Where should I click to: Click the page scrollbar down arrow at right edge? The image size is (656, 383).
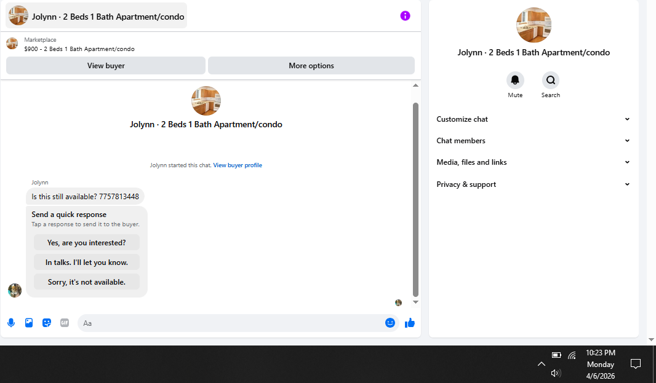point(651,339)
